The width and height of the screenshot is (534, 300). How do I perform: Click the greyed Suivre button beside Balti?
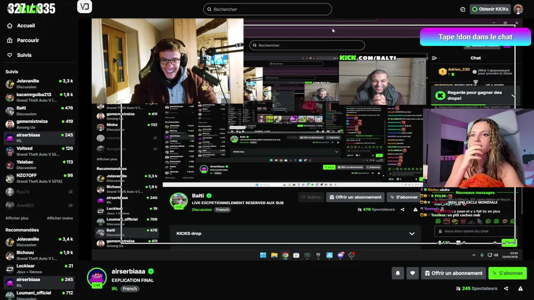tap(311, 197)
